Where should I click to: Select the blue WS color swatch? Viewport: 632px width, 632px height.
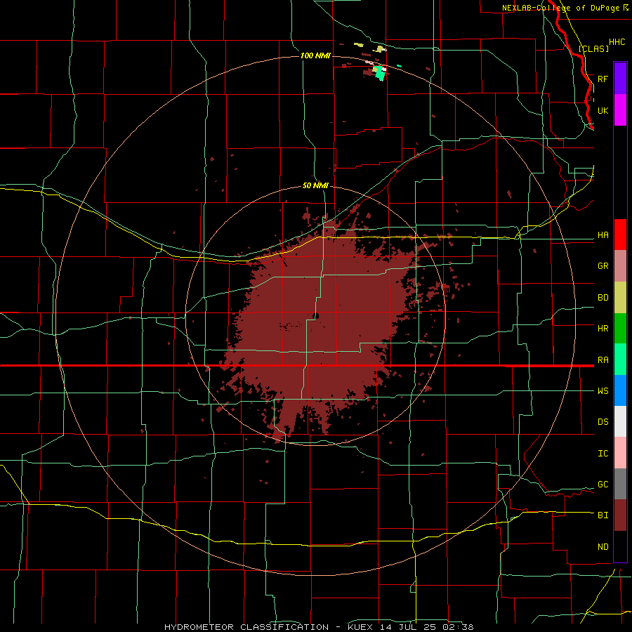click(620, 390)
